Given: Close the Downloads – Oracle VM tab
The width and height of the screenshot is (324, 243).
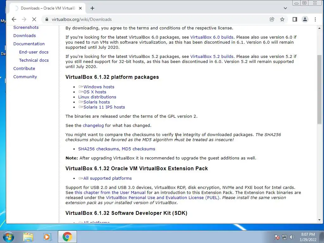Looking at the screenshot, I should 80,8.
